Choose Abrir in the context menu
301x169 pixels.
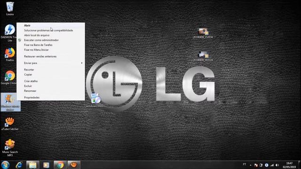click(51, 25)
